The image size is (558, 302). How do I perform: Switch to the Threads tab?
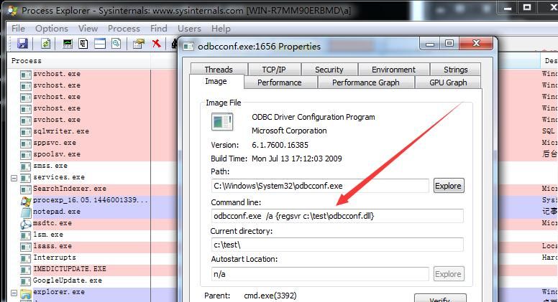click(x=219, y=69)
